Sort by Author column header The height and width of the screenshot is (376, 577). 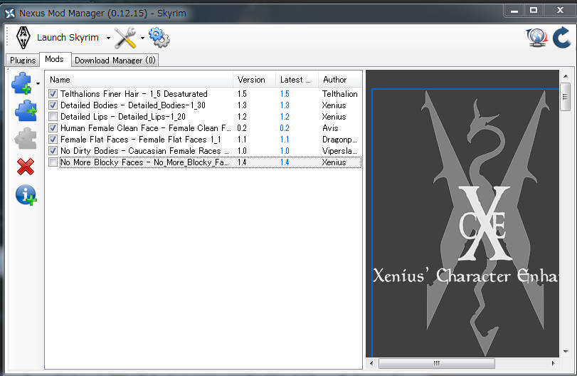(339, 80)
